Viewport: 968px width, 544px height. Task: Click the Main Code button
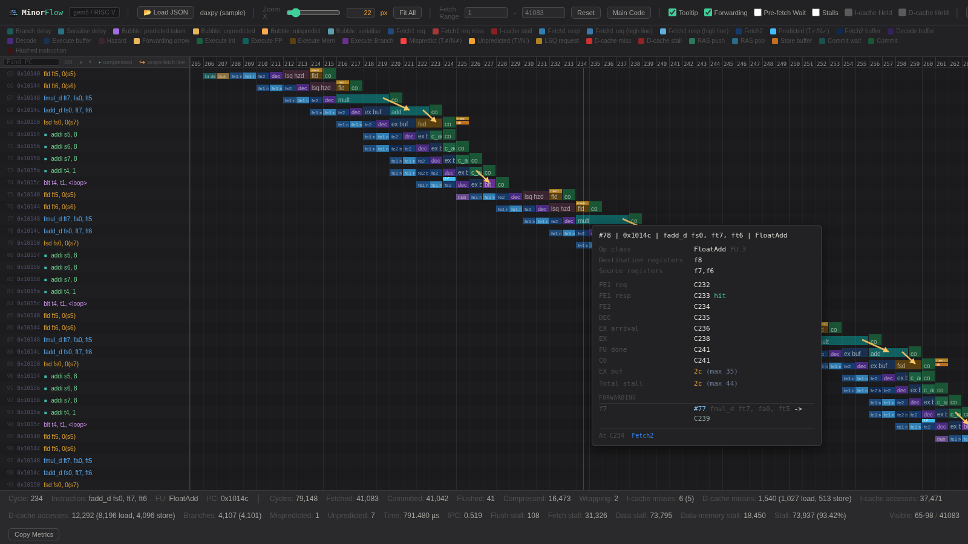(629, 13)
